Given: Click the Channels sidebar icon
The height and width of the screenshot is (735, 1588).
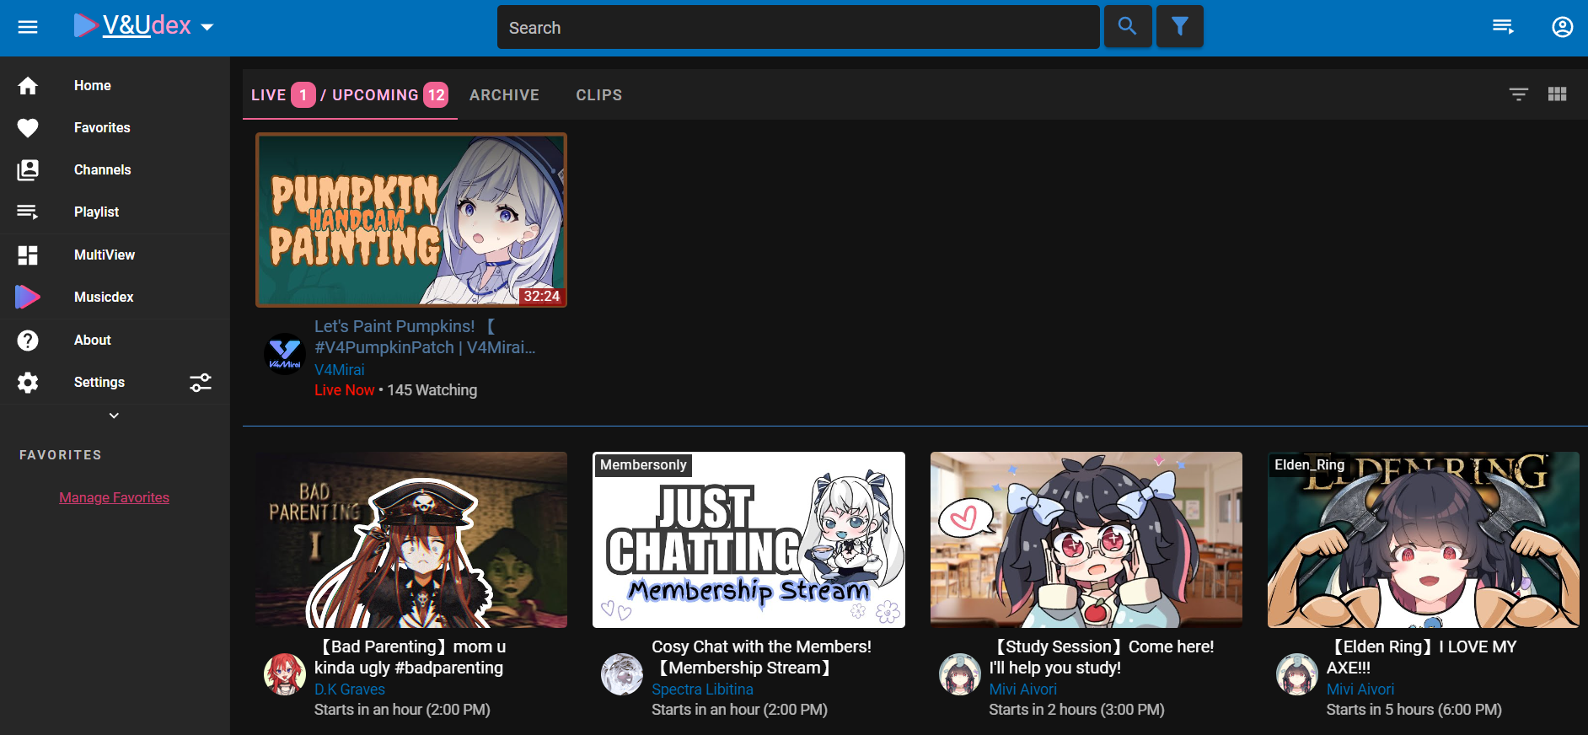Looking at the screenshot, I should click(x=28, y=170).
